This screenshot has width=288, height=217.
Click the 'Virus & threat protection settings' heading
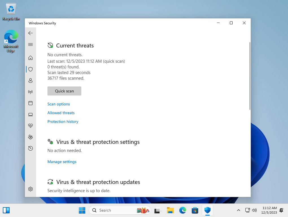click(98, 142)
